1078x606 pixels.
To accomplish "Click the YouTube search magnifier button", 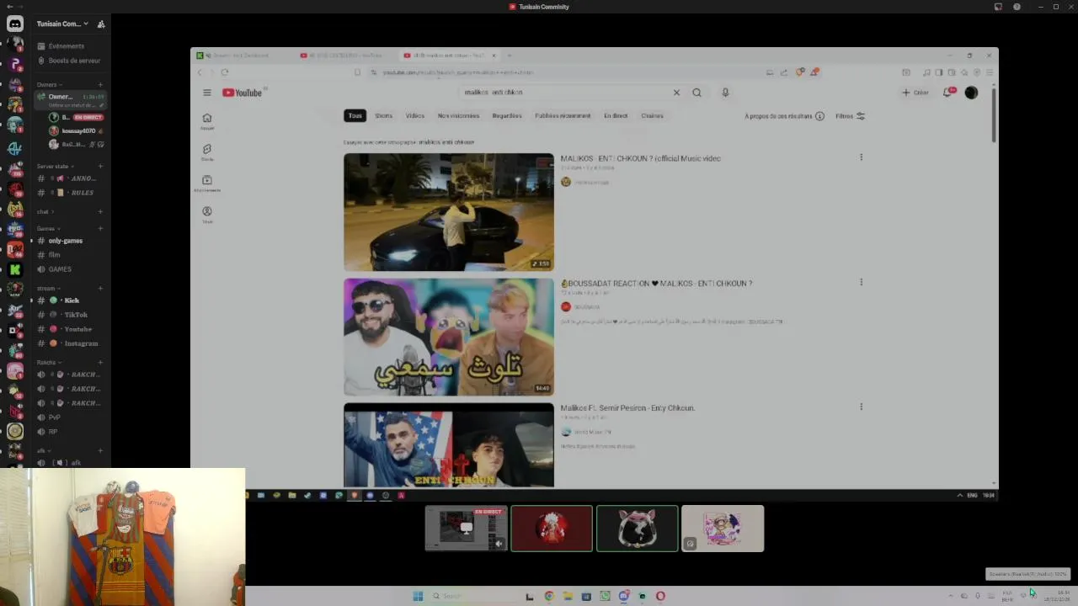I will [696, 93].
